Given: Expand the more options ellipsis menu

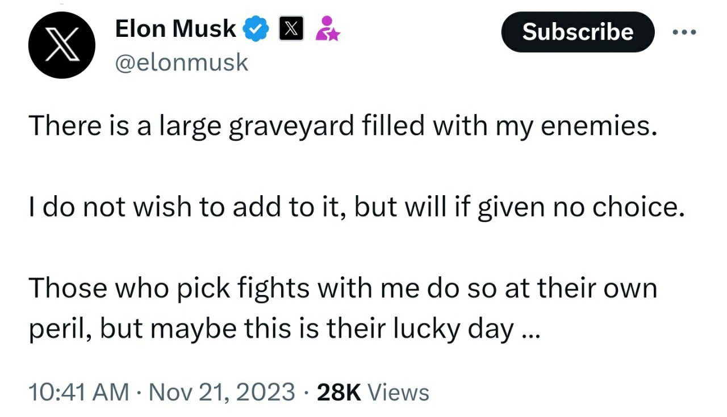Looking at the screenshot, I should 683,32.
